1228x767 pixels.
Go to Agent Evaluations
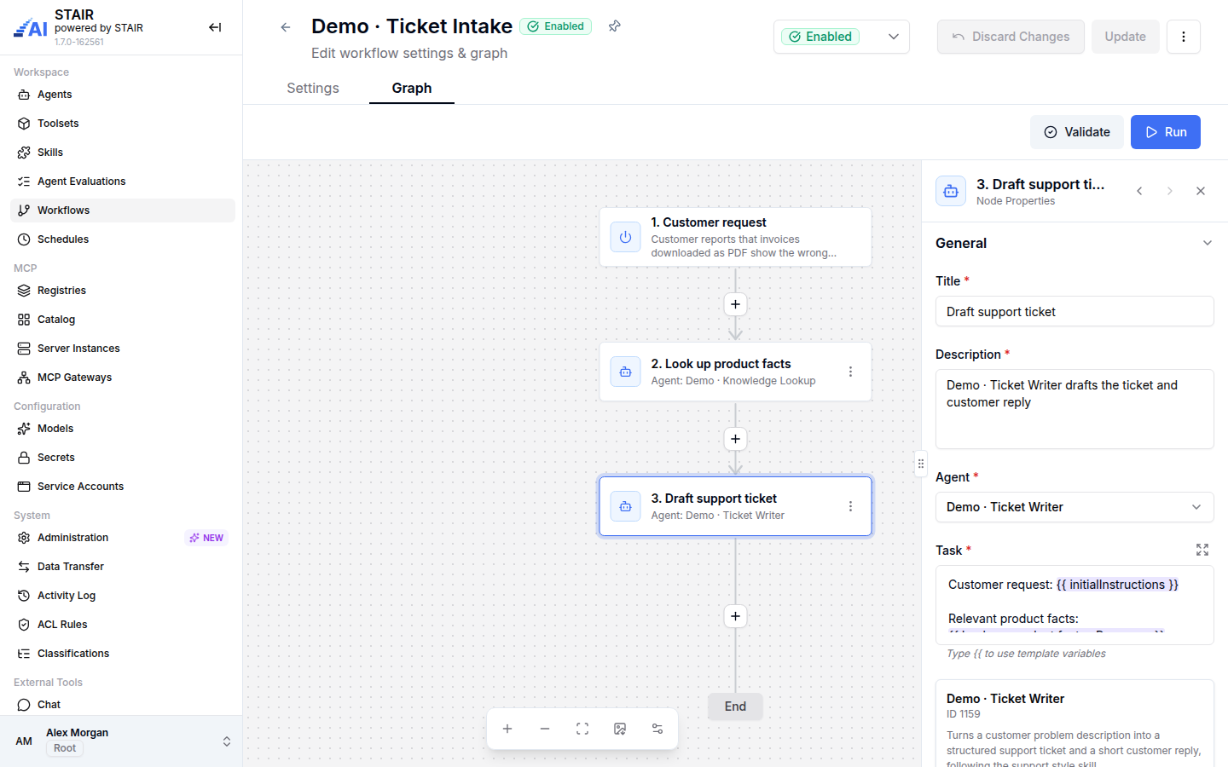click(x=123, y=182)
